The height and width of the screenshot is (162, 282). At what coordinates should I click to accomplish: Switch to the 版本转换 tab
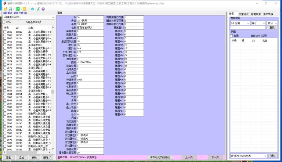click(268, 14)
